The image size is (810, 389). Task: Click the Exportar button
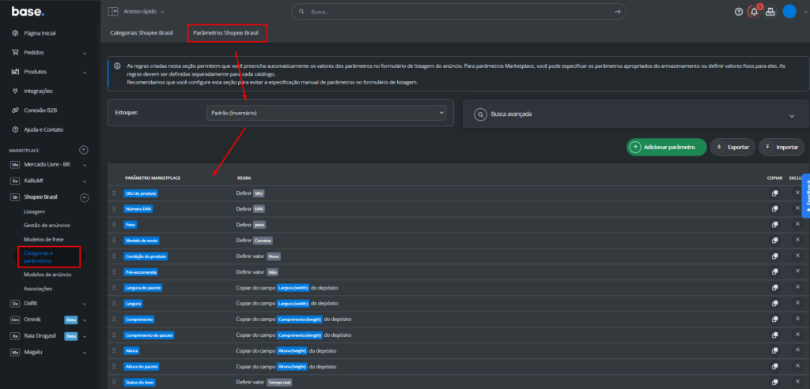(x=732, y=147)
